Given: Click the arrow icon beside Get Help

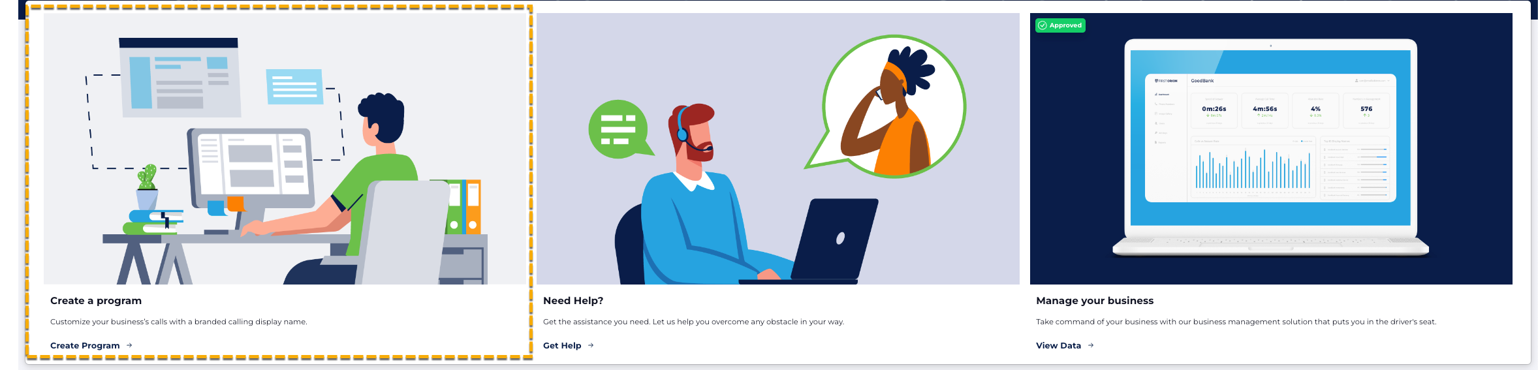Looking at the screenshot, I should (x=591, y=345).
